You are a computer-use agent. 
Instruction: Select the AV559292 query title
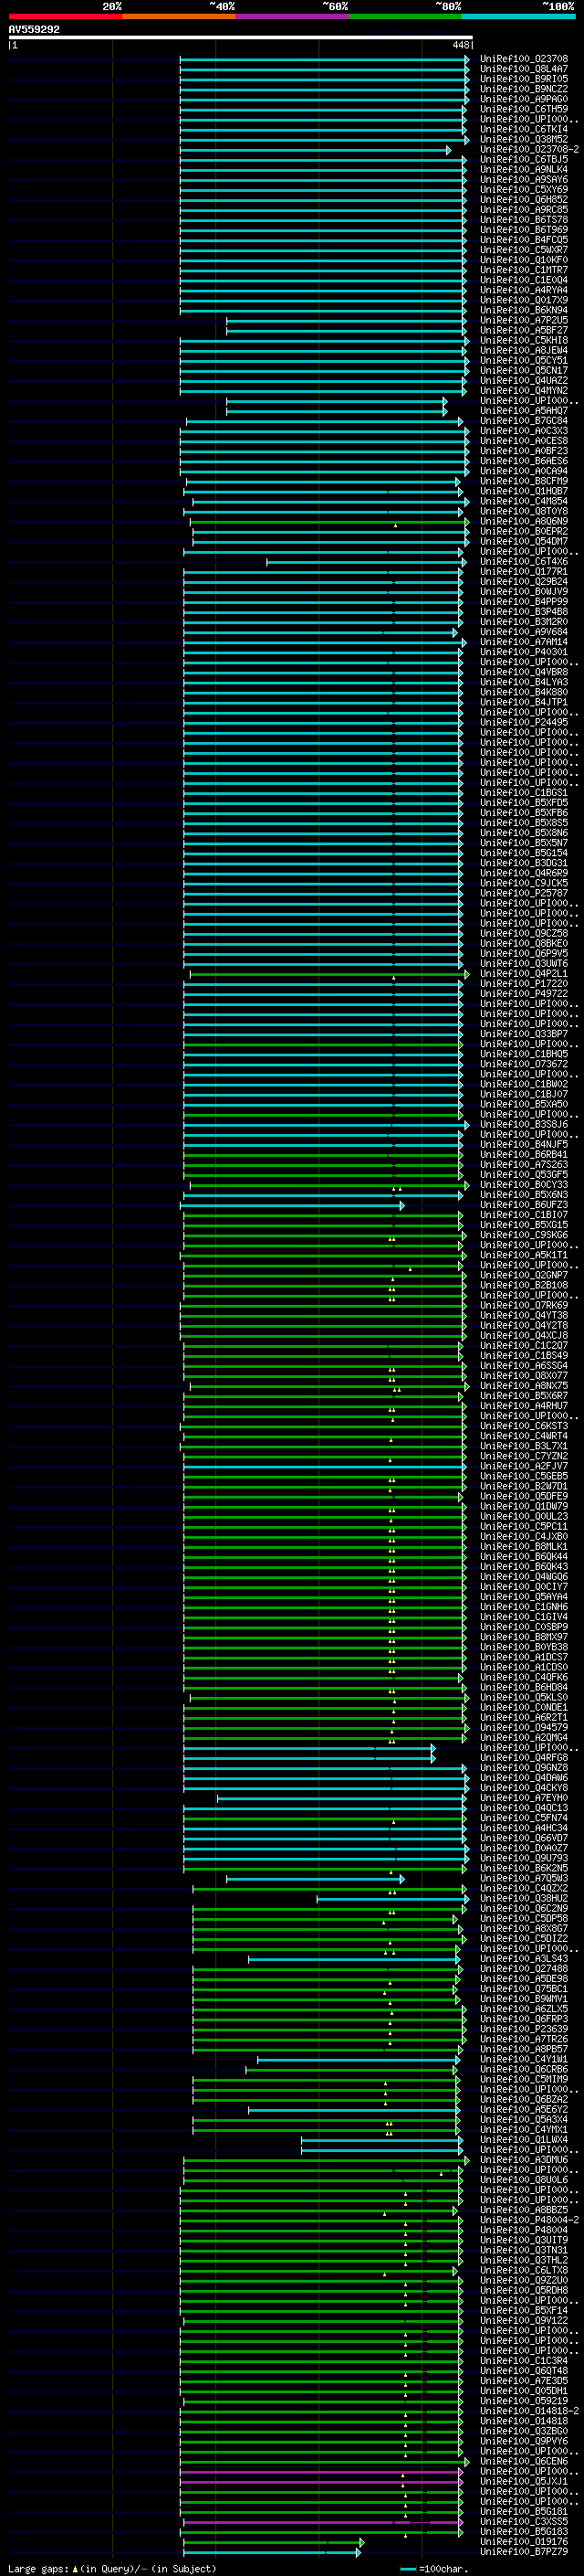(34, 30)
